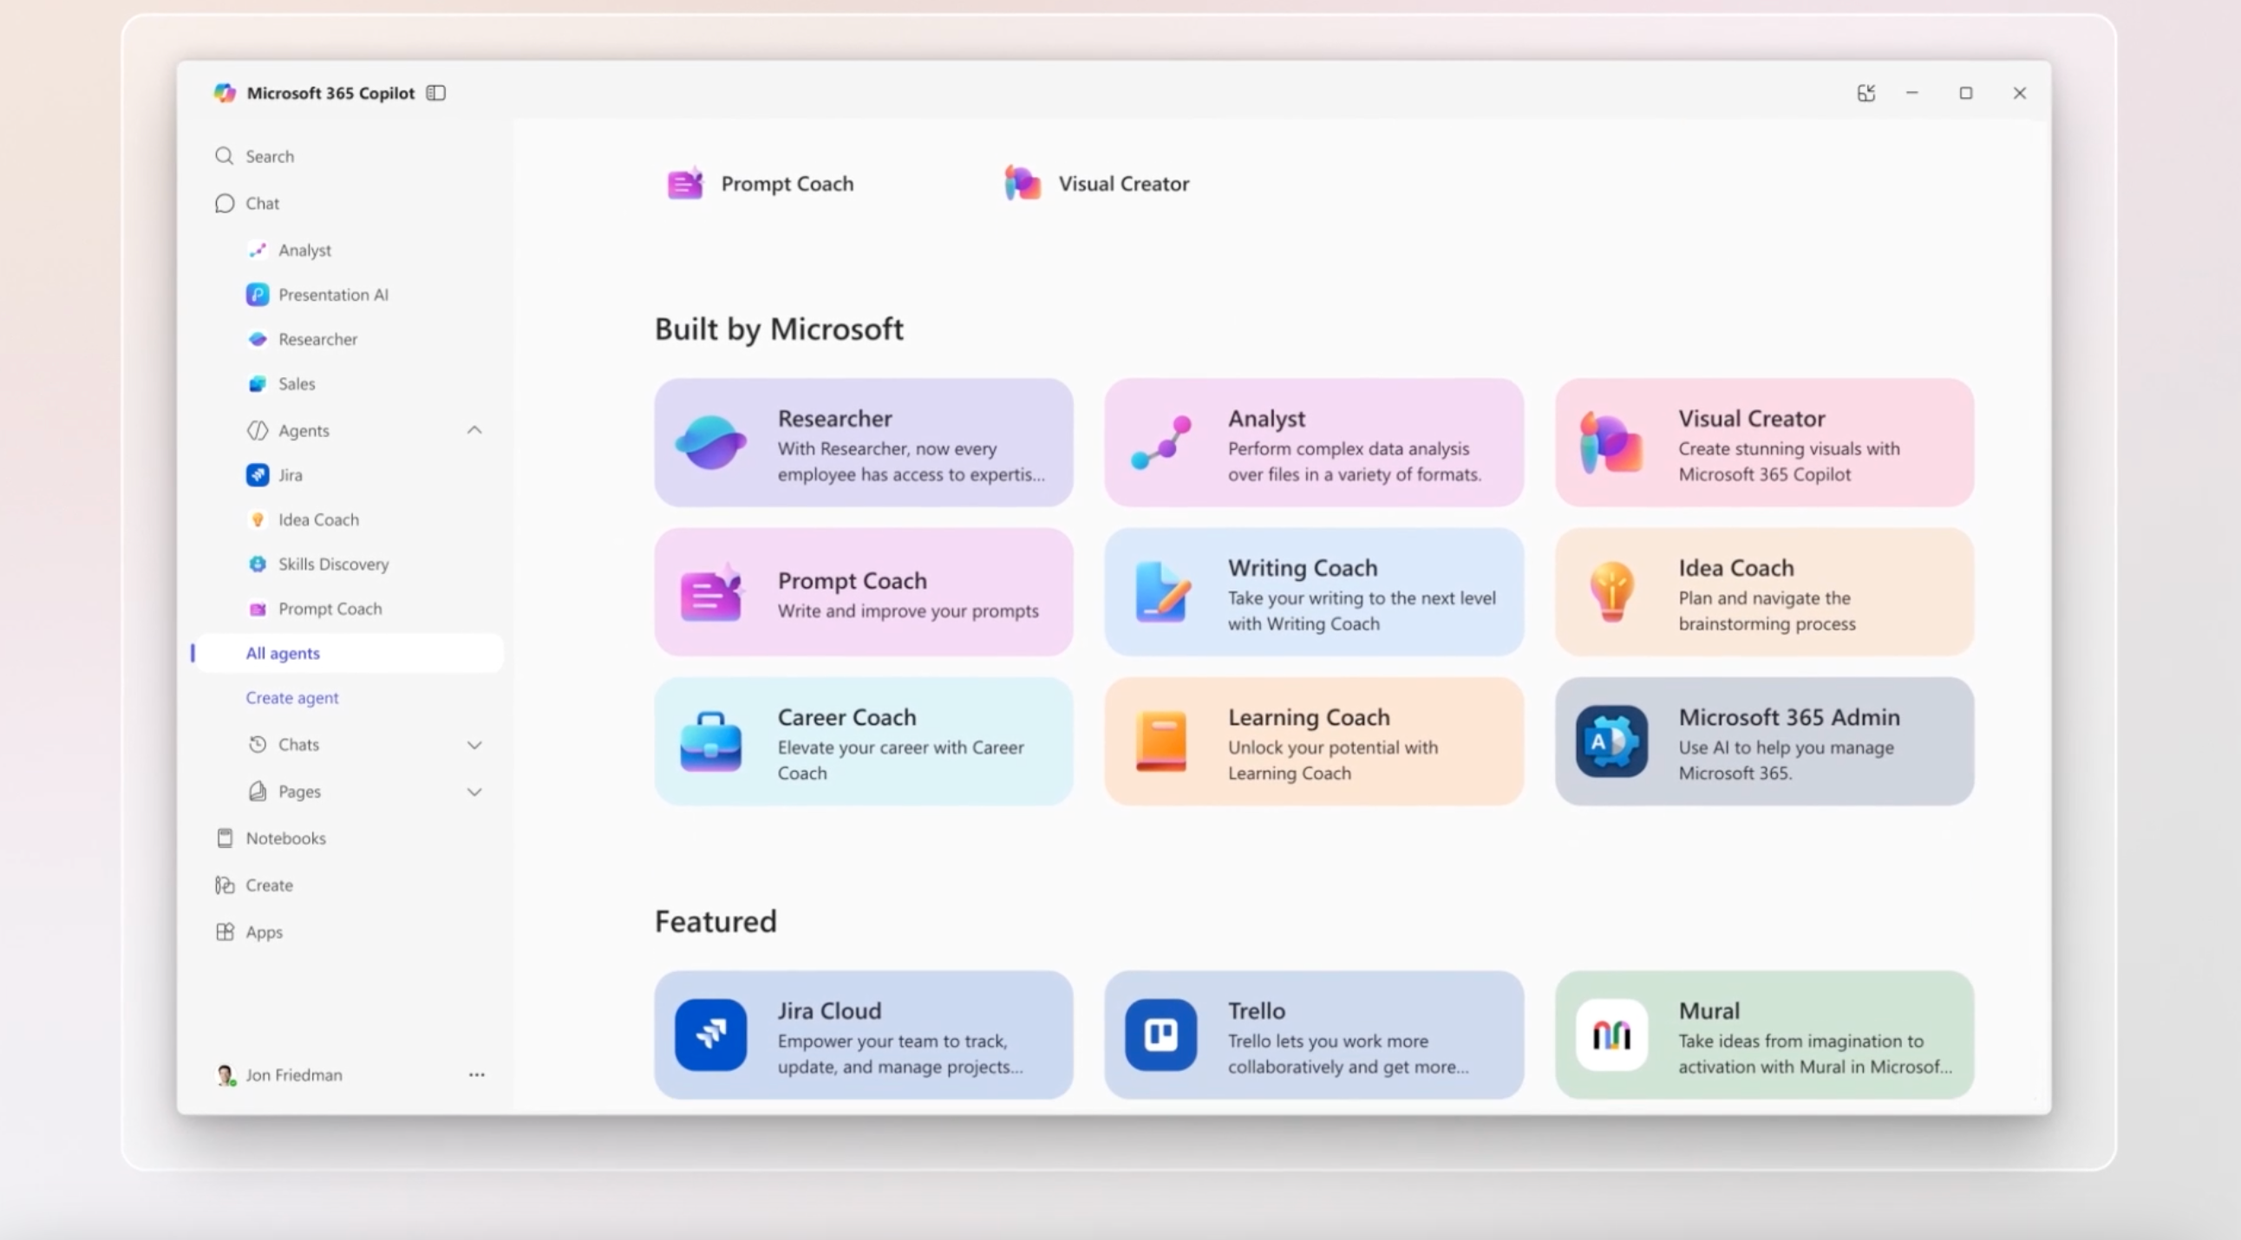This screenshot has width=2241, height=1240.
Task: Open the Notebooks sidebar item
Action: 285,839
